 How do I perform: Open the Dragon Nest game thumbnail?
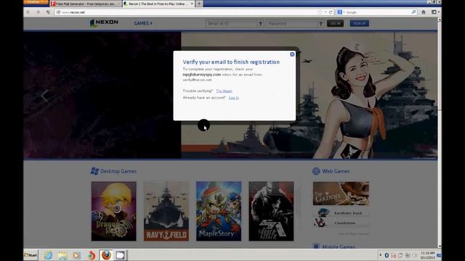(x=114, y=211)
